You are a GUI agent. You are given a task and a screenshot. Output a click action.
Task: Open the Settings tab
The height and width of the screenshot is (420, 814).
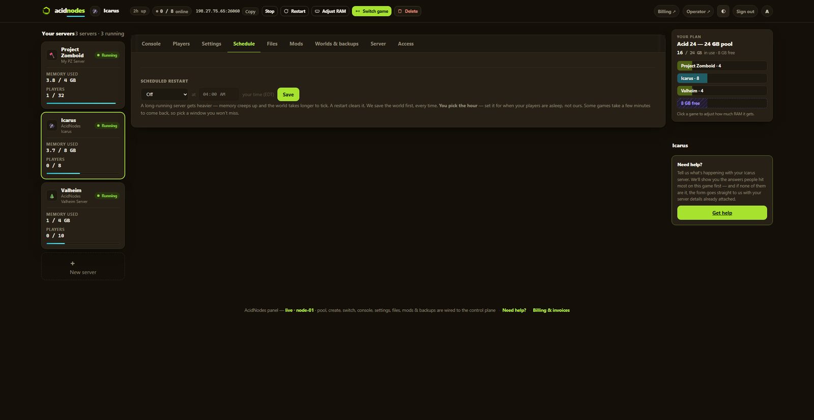point(212,44)
